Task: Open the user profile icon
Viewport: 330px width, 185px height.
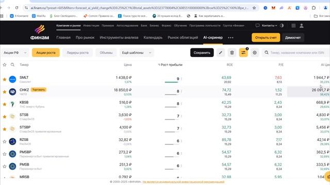Action: point(301,25)
